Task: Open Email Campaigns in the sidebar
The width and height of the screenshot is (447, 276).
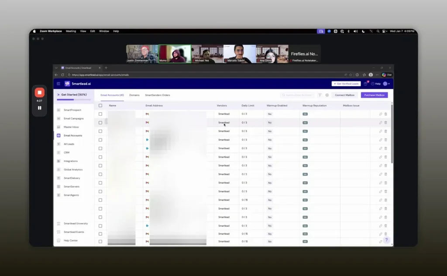Action: click(73, 118)
